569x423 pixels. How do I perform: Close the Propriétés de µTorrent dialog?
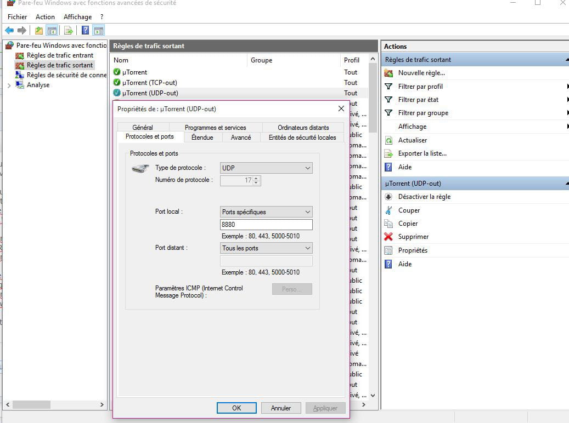pos(341,108)
